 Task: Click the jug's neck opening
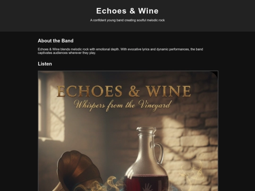click(x=146, y=129)
